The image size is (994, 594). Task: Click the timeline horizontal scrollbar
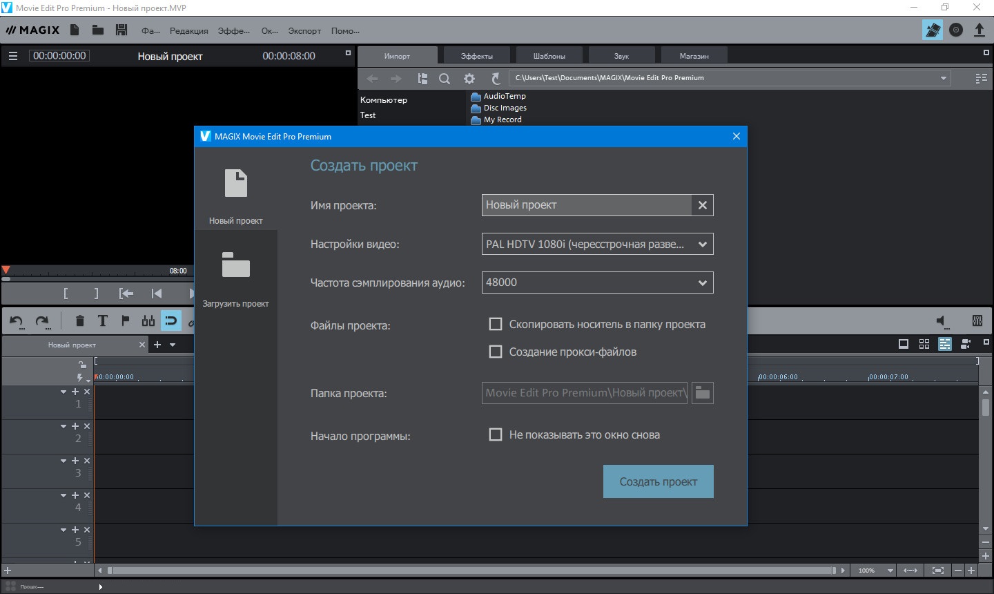pyautogui.click(x=471, y=571)
